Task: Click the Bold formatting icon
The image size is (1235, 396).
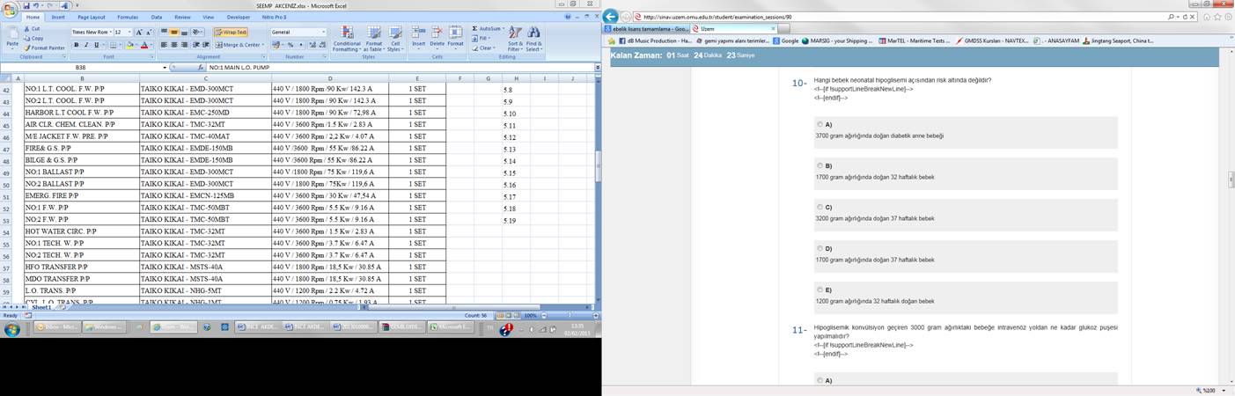Action: coord(76,45)
